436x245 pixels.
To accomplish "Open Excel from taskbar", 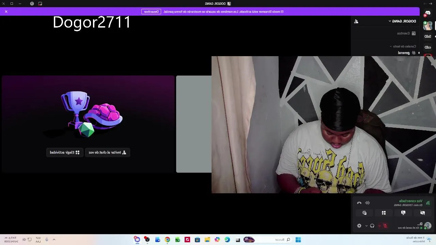I will click(x=177, y=240).
